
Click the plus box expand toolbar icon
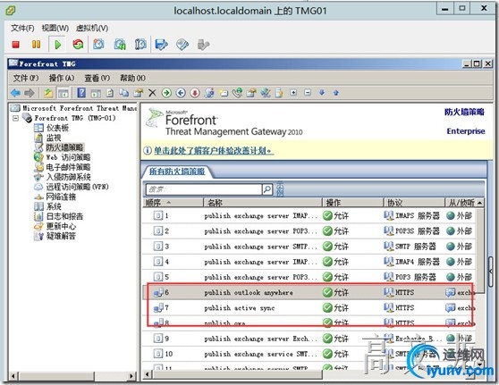tap(293, 93)
